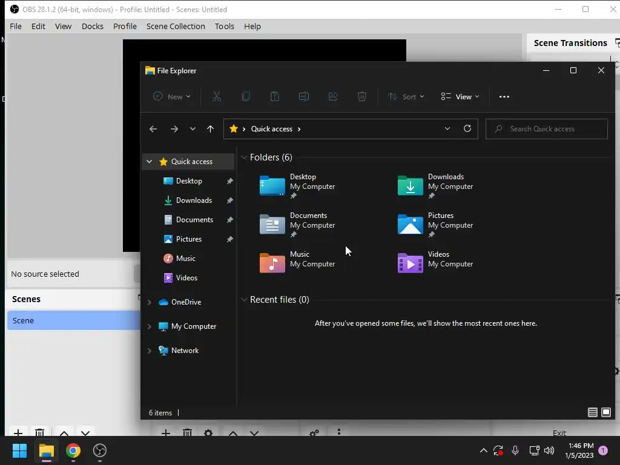This screenshot has height=465, width=620.
Task: Expand the My Computer tree node
Action: [x=149, y=326]
